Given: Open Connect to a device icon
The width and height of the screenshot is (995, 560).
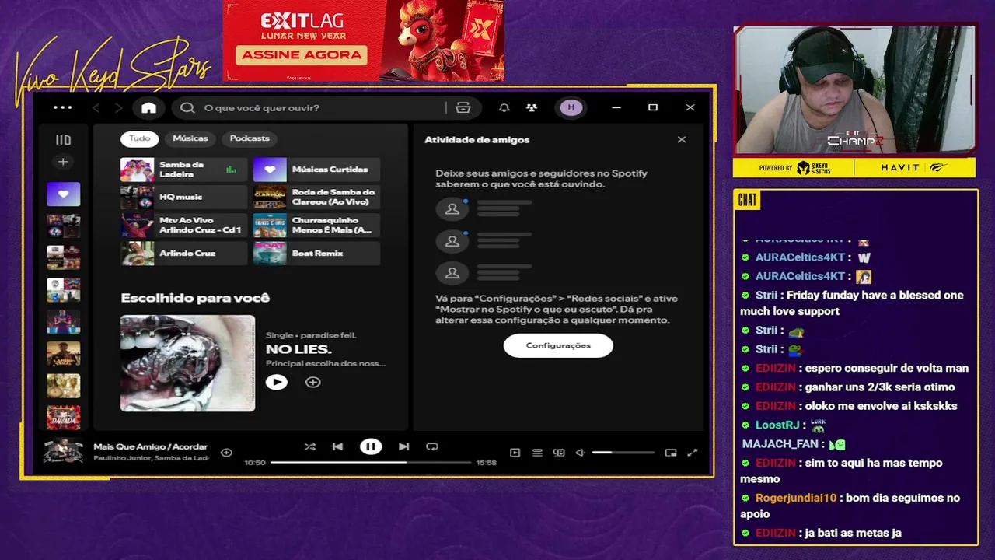Looking at the screenshot, I should pos(559,452).
